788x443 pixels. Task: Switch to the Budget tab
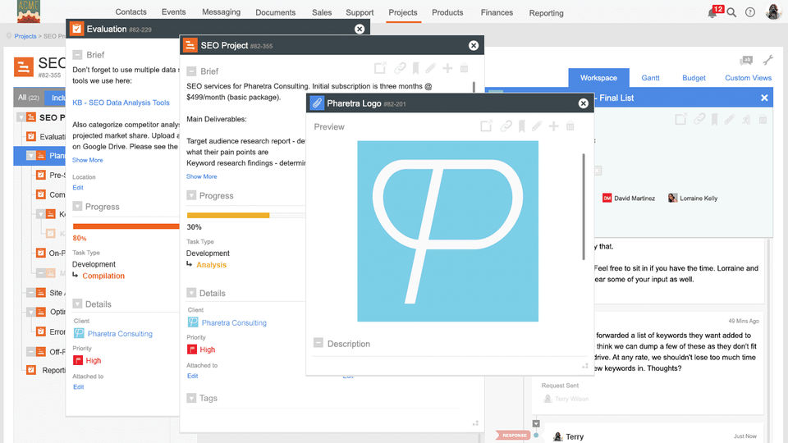tap(694, 78)
